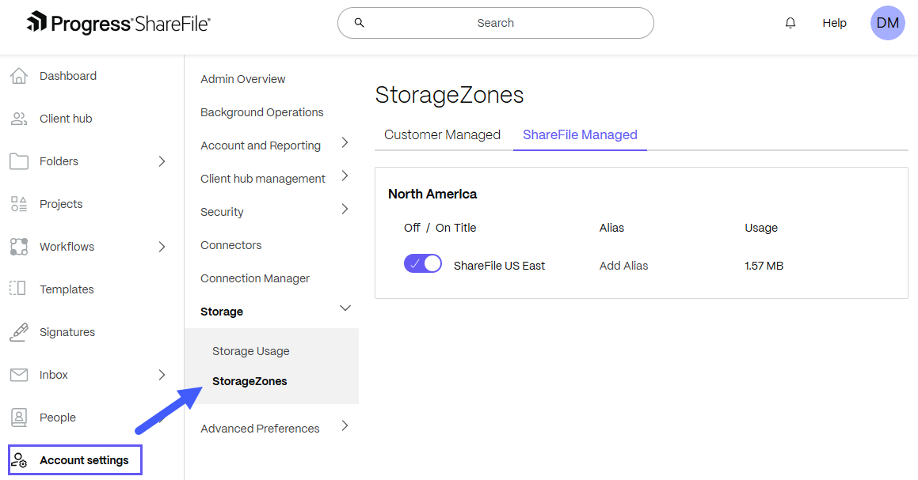Image resolution: width=918 pixels, height=480 pixels.
Task: Open Templates from the sidebar
Action: pyautogui.click(x=67, y=289)
